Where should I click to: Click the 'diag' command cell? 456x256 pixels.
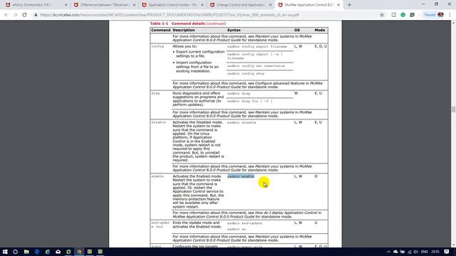pos(155,93)
